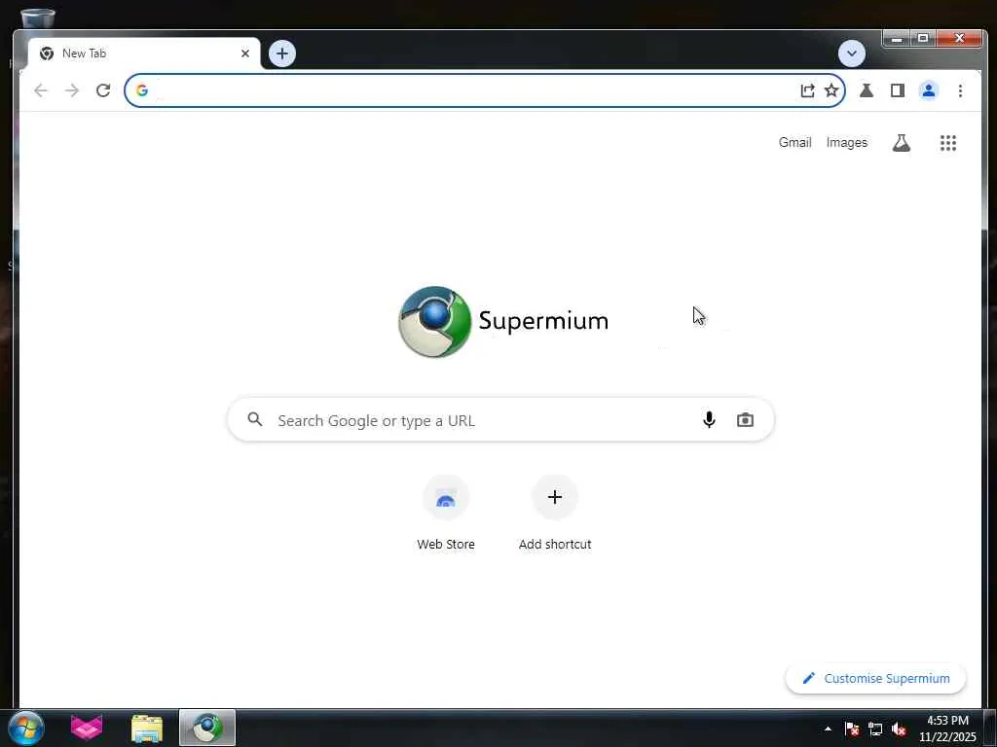The width and height of the screenshot is (997, 747).
Task: Click the Add shortcut plus tile
Action: [554, 497]
